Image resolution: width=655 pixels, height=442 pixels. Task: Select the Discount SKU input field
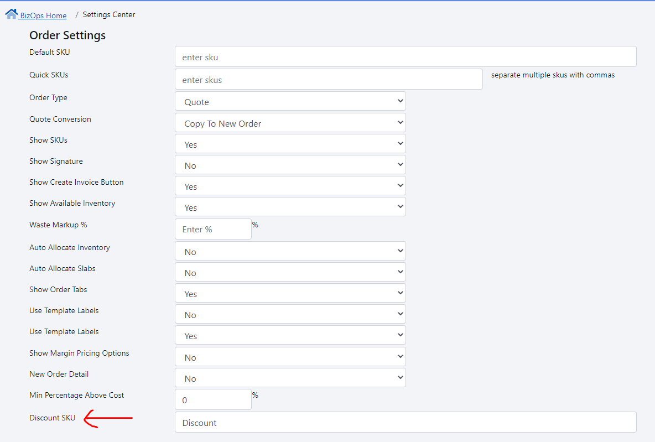point(405,423)
